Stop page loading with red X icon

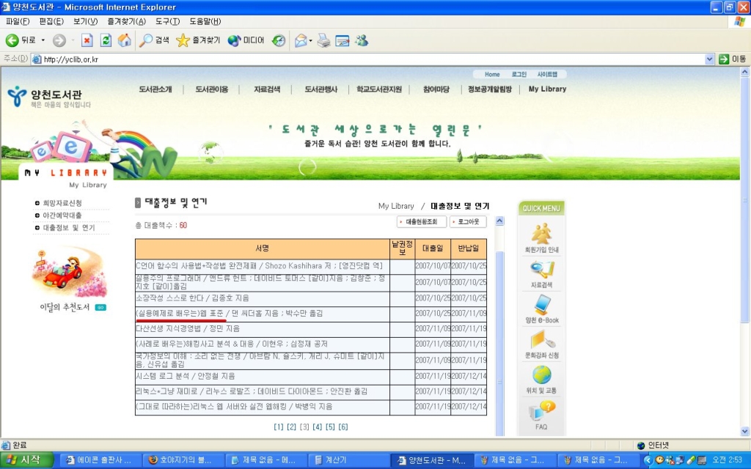(87, 41)
